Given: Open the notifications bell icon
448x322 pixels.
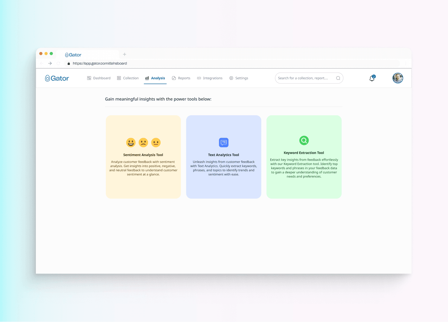Looking at the screenshot, I should pyautogui.click(x=372, y=78).
